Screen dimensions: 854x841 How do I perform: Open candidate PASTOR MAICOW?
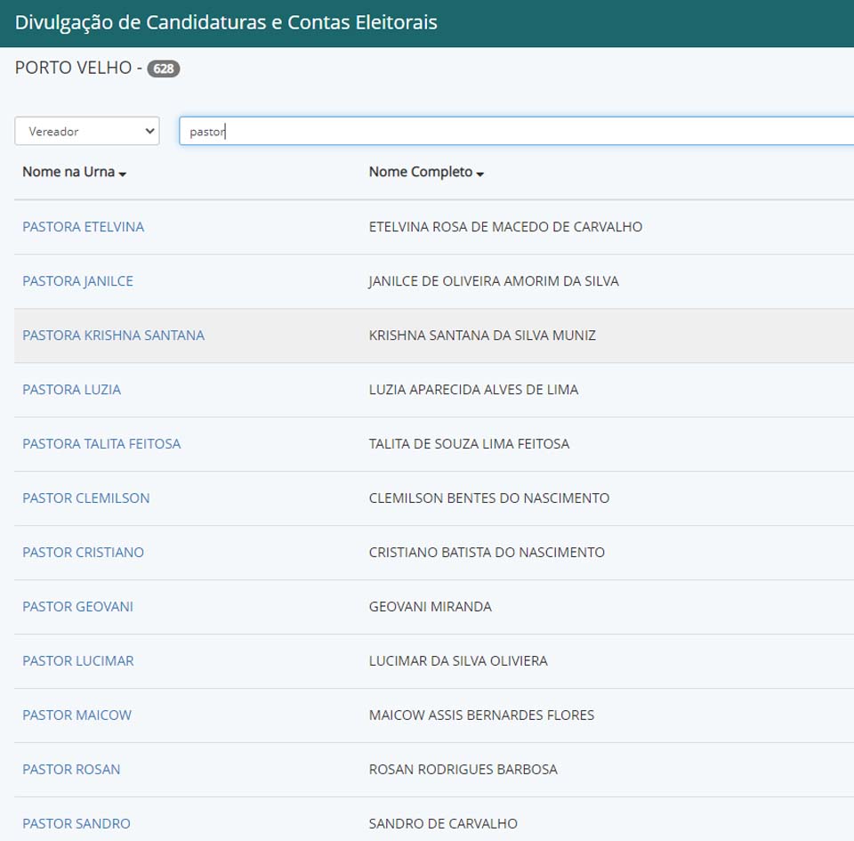77,716
